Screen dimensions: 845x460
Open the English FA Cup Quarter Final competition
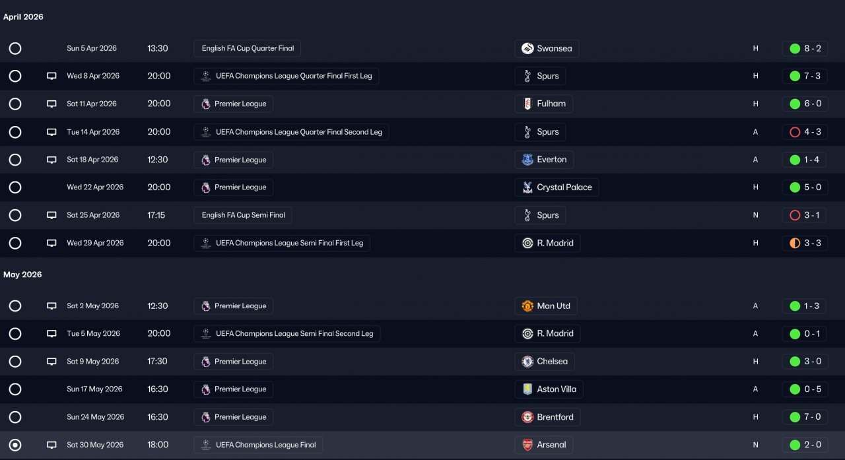point(248,48)
